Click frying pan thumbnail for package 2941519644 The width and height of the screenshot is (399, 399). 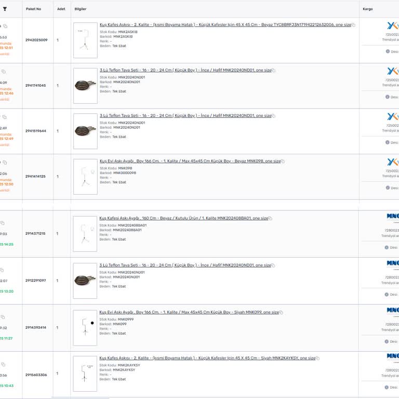85,131
